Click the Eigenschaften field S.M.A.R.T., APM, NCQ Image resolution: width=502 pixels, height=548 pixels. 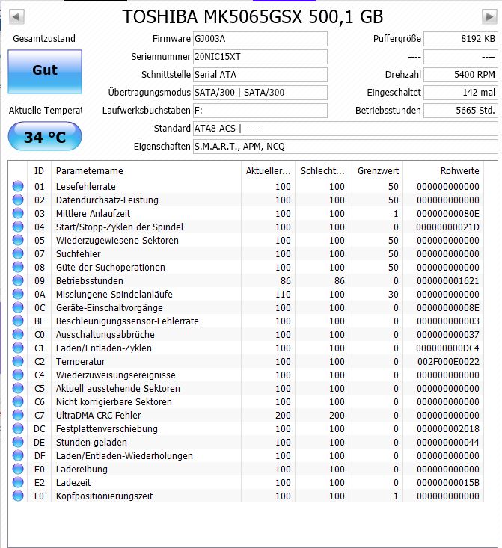[346, 147]
